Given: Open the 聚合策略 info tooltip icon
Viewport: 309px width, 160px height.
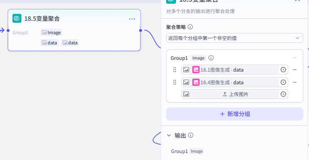Looking at the screenshot, I should point(190,27).
